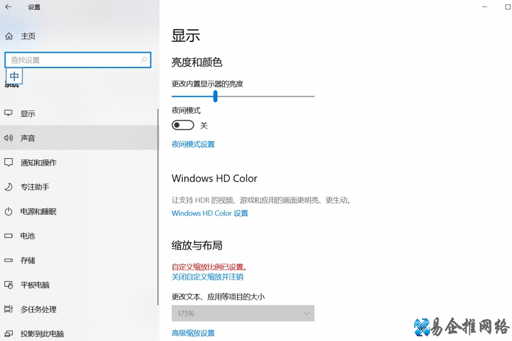512x341 pixels.
Task: Click the storage drive icon for 存储
Action: click(x=8, y=260)
